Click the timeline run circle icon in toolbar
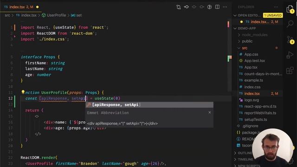 pos(209,7)
